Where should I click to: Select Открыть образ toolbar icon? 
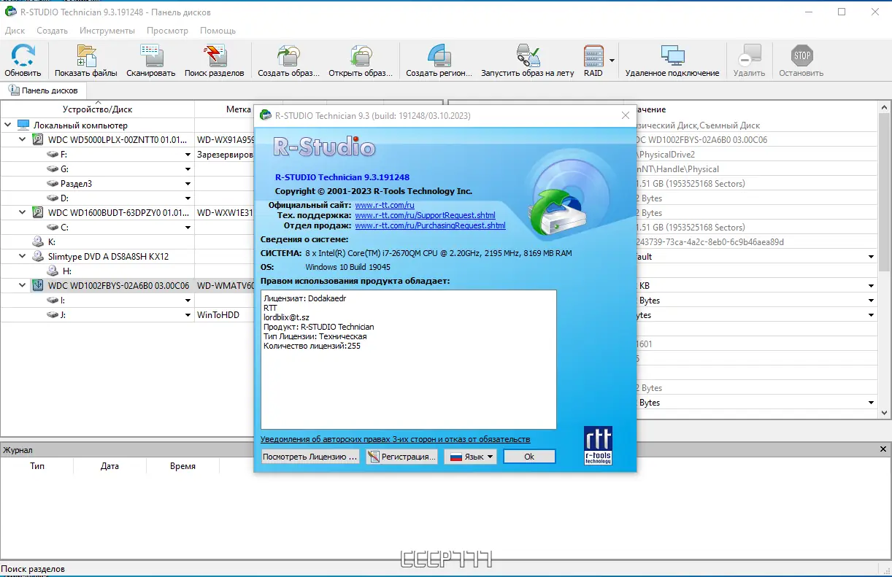tap(361, 56)
